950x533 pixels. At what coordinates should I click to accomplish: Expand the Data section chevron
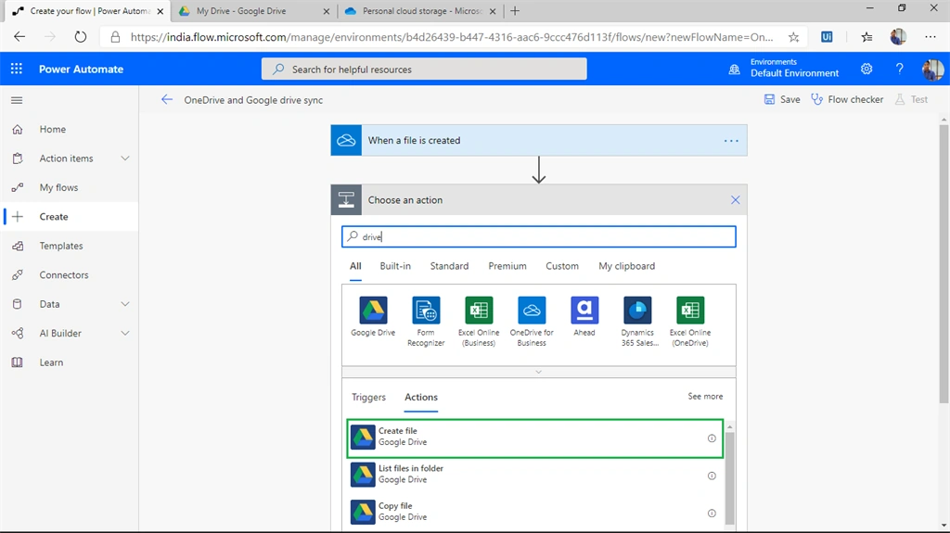coord(125,304)
